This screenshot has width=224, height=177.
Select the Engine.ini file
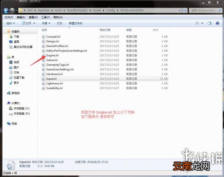[x=52, y=55]
